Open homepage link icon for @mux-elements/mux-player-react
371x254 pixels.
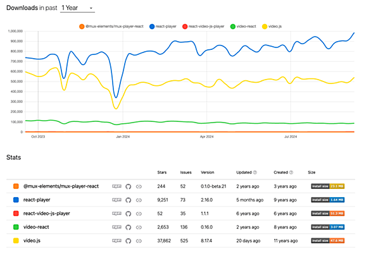point(139,186)
